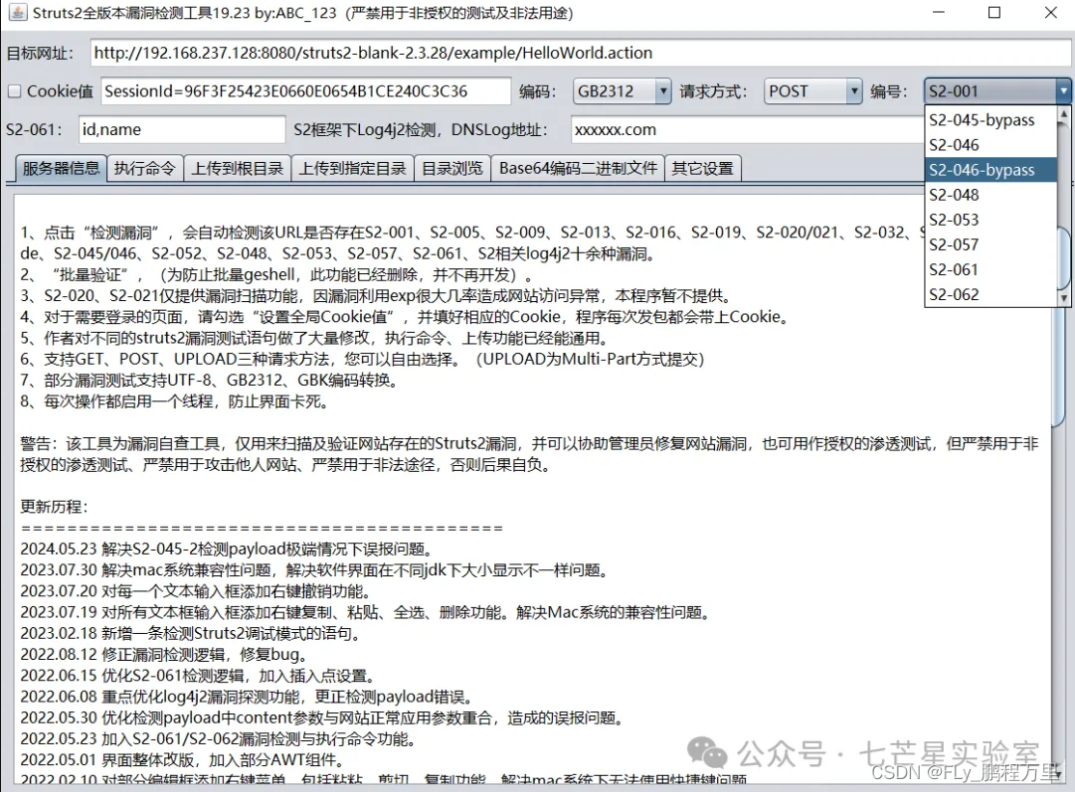Select S2-061 from the dropdown list

coord(990,270)
